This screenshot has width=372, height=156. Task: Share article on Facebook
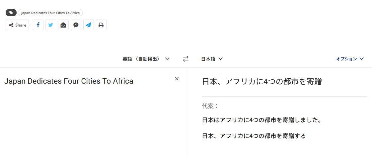(x=38, y=25)
